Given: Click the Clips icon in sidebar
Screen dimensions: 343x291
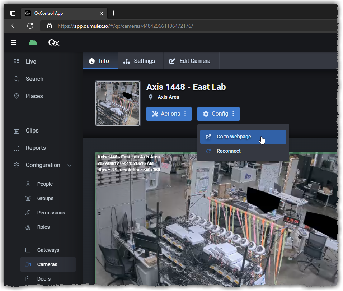Looking at the screenshot, I should pos(17,131).
